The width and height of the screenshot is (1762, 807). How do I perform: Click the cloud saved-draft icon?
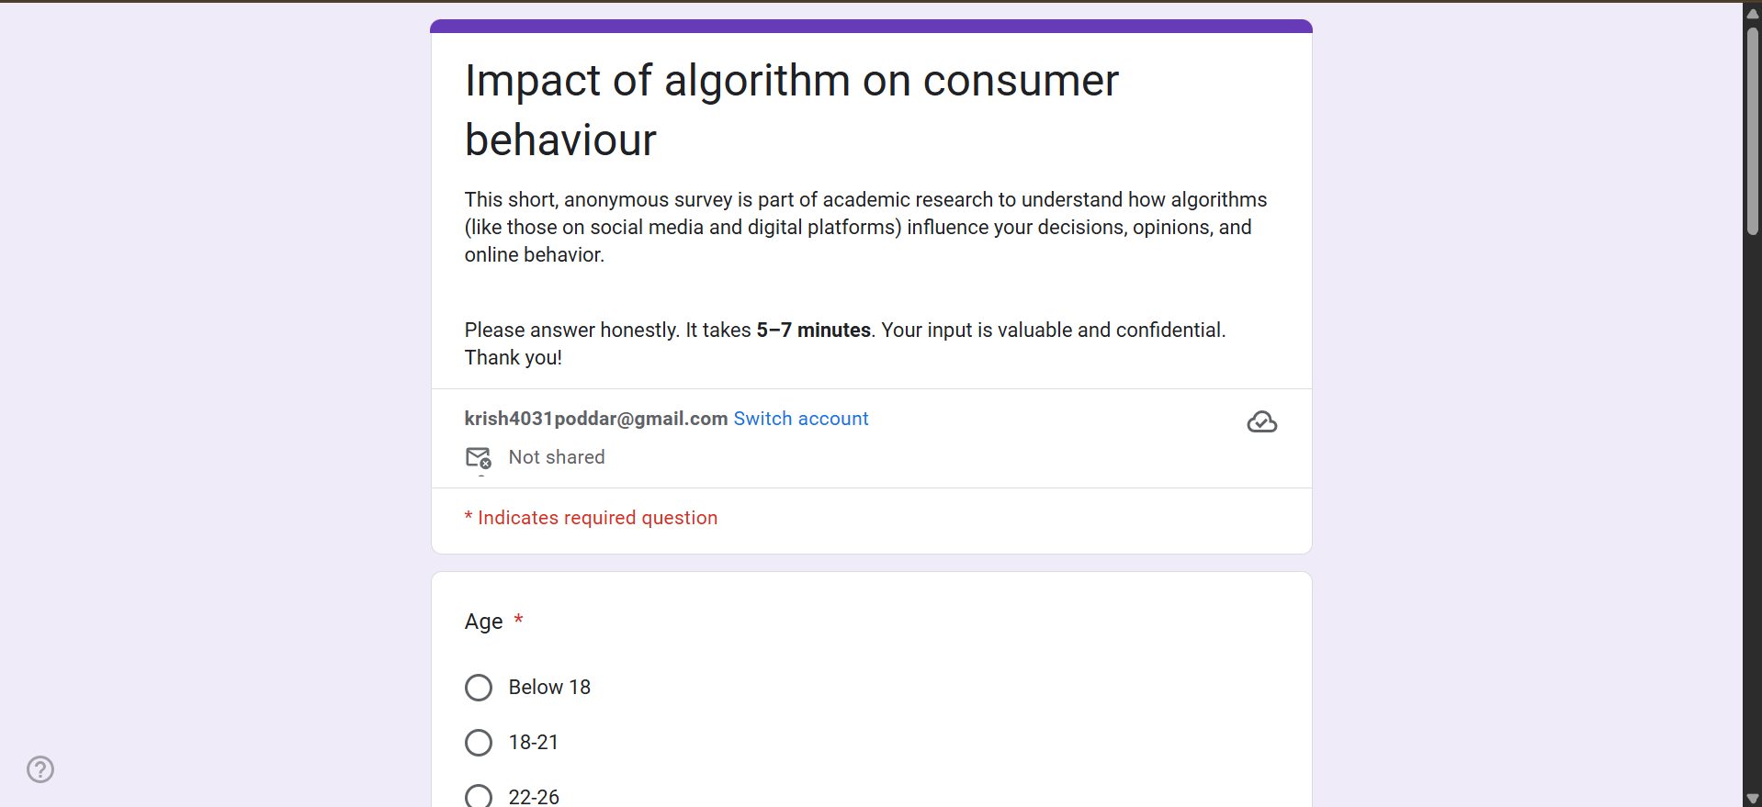point(1261,421)
